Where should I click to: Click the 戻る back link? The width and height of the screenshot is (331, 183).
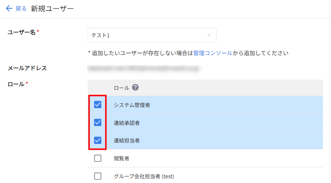[x=21, y=9]
